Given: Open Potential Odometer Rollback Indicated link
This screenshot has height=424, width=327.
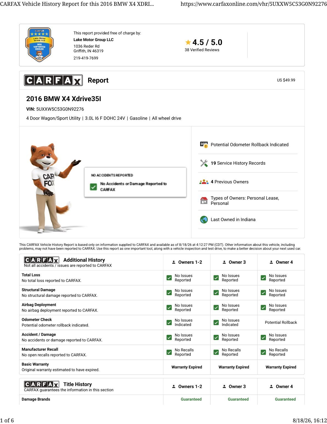Looking at the screenshot, I should (250, 145).
